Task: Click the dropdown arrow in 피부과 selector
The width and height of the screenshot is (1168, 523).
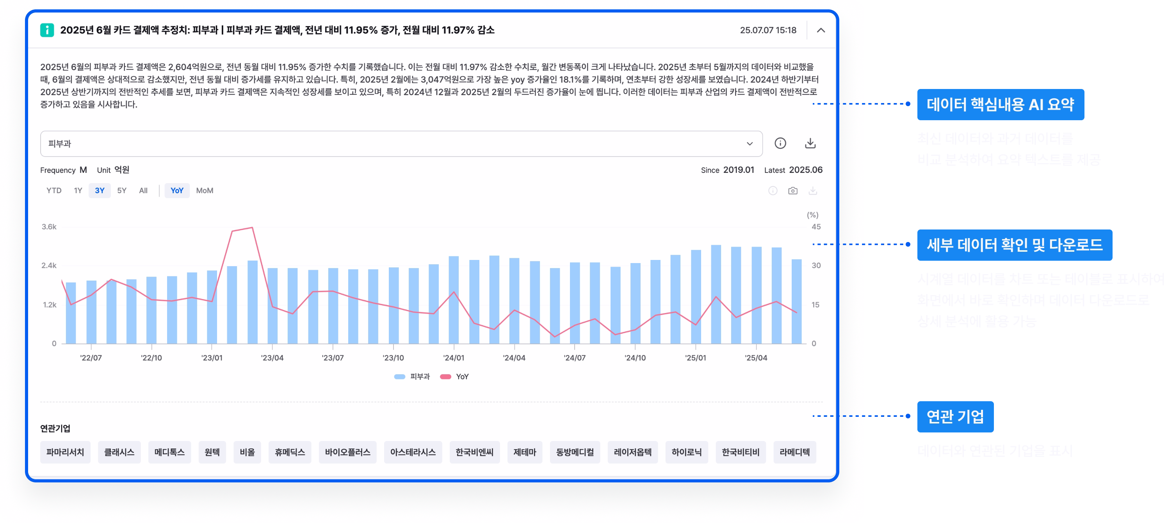Action: [x=750, y=144]
